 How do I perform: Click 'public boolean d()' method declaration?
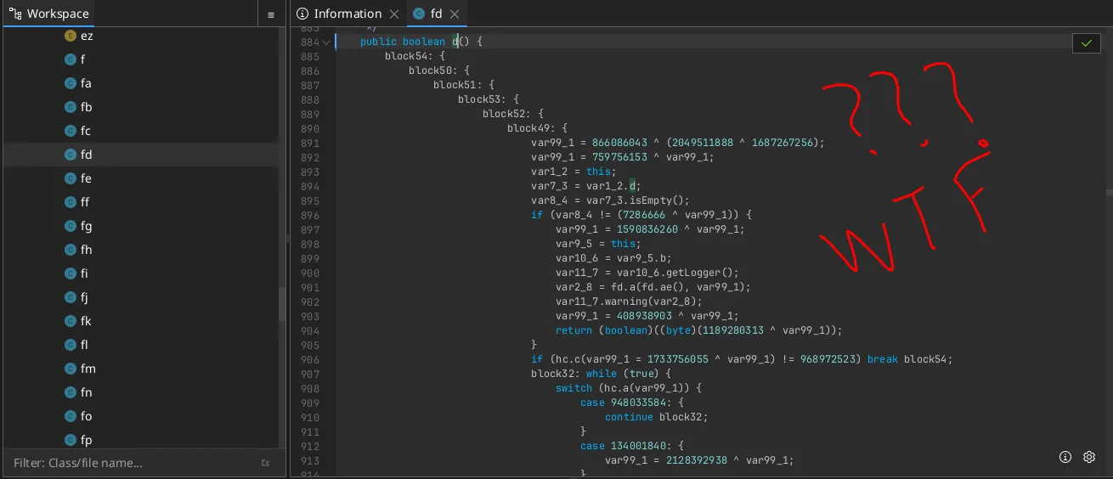421,42
